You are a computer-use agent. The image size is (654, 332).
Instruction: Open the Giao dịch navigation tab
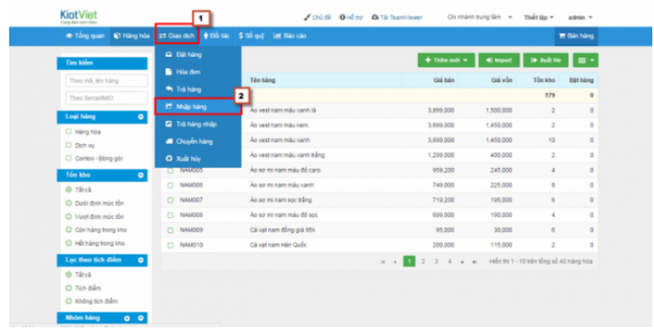click(177, 36)
